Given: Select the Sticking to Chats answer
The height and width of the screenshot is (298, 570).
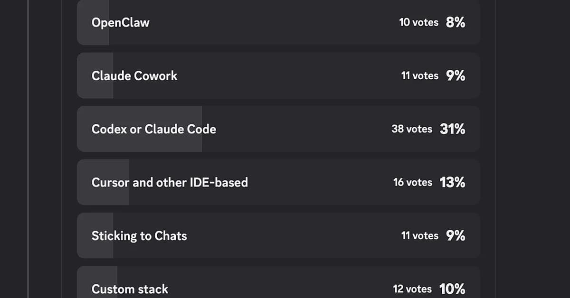Looking at the screenshot, I should (139, 236).
